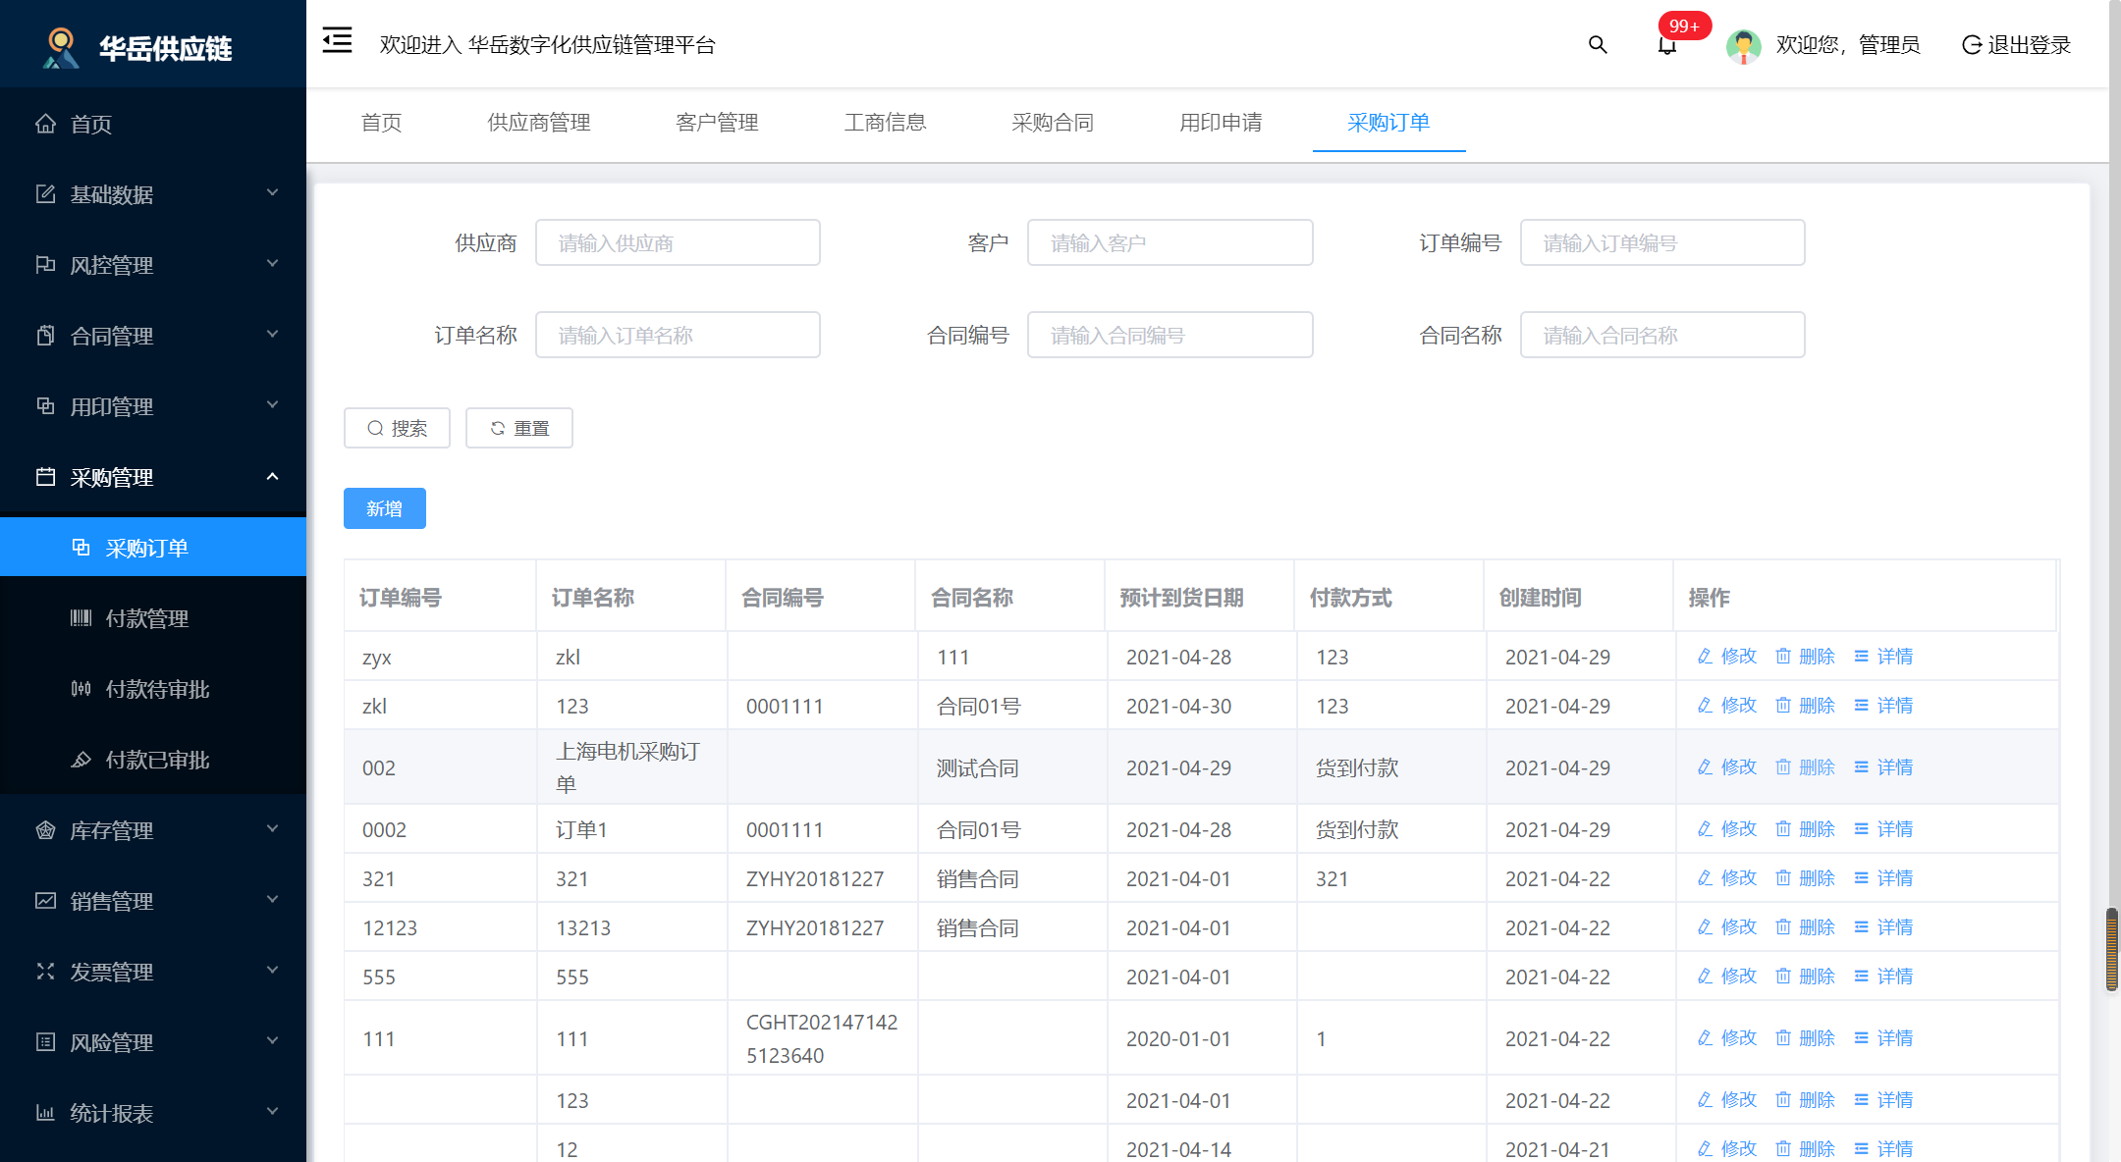Click the home icon next to 首页 in sidebar

point(45,124)
